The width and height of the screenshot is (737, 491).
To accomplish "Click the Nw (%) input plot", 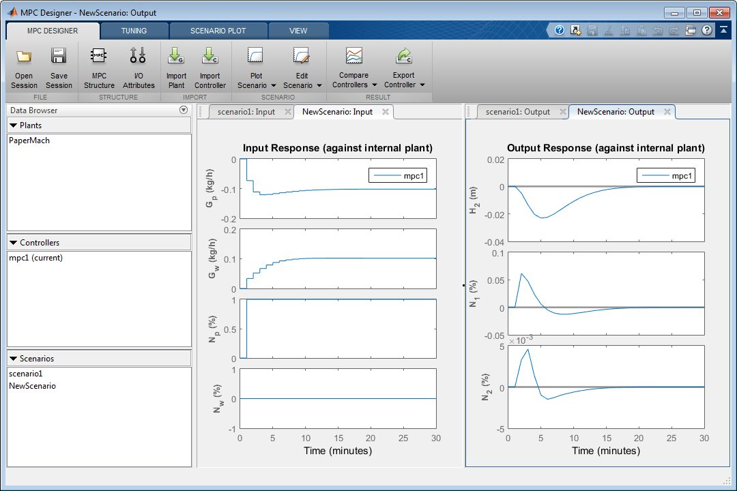I will click(x=338, y=398).
